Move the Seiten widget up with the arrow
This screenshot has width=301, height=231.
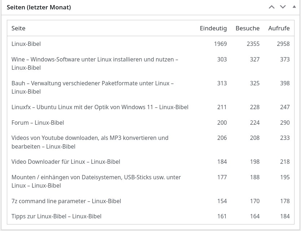pos(272,7)
